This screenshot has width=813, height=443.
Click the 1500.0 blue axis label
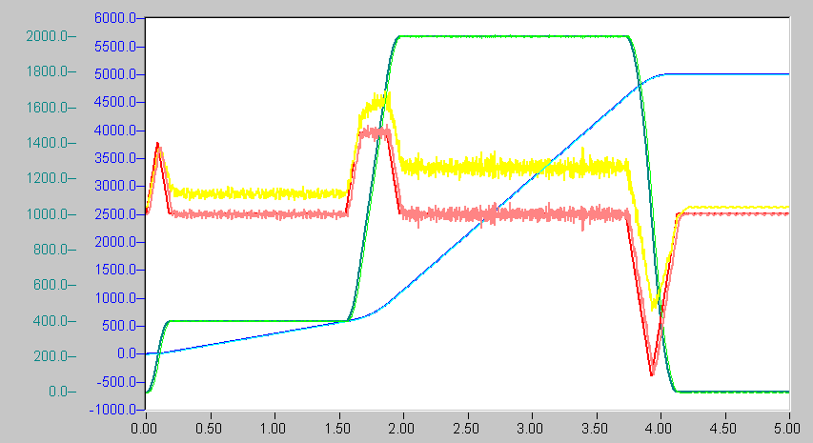coord(114,270)
